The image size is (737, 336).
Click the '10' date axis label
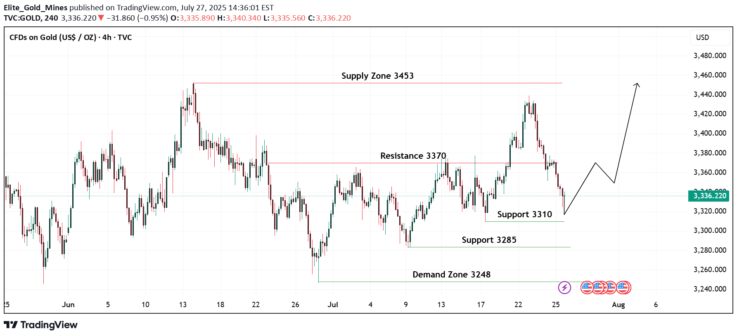[x=145, y=305]
